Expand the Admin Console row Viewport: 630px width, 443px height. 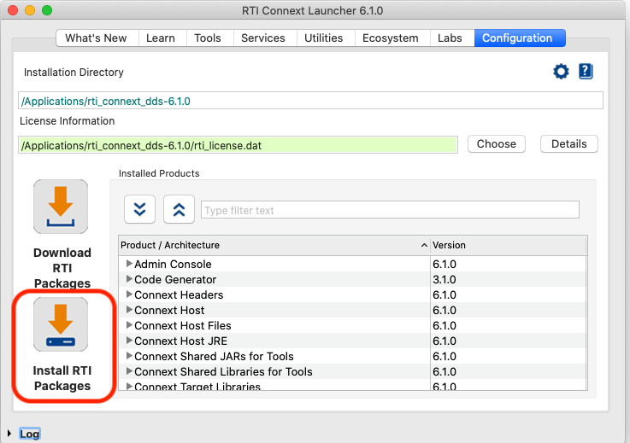coord(129,263)
